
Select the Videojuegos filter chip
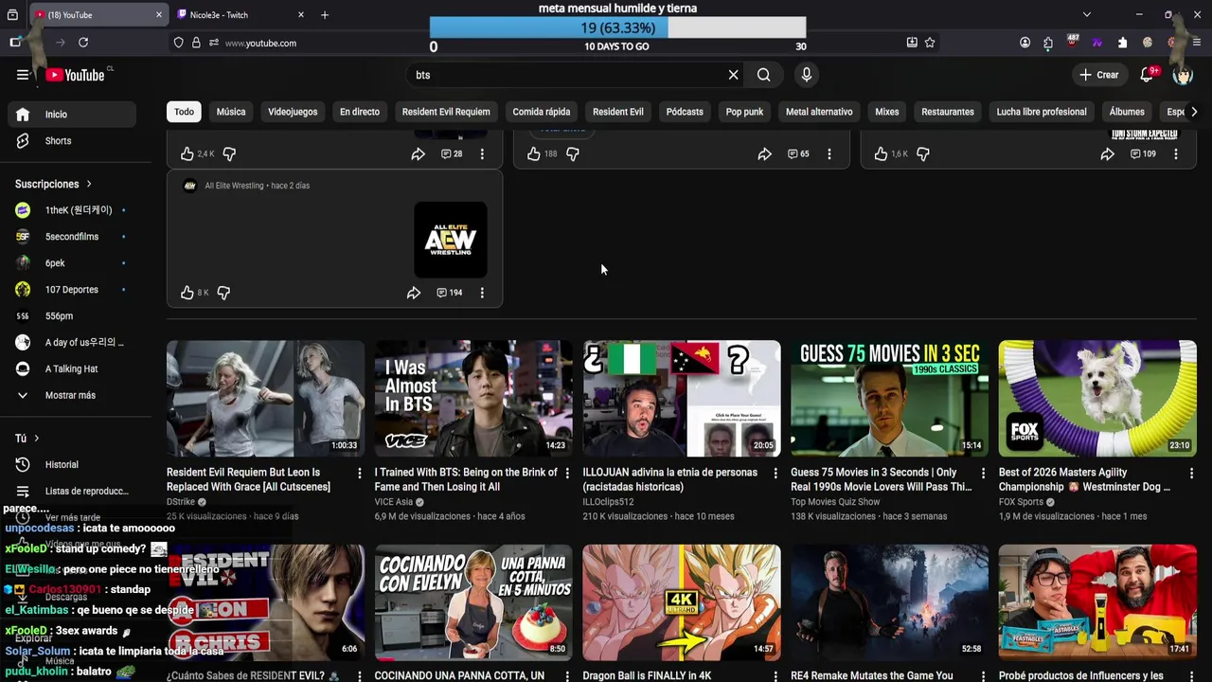293,112
